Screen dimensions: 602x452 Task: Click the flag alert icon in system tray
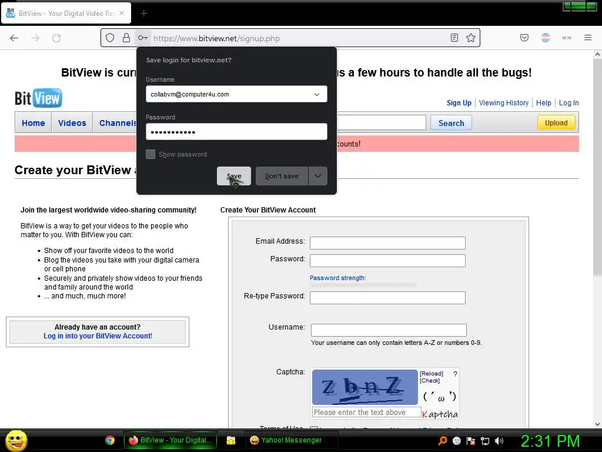[471, 441]
